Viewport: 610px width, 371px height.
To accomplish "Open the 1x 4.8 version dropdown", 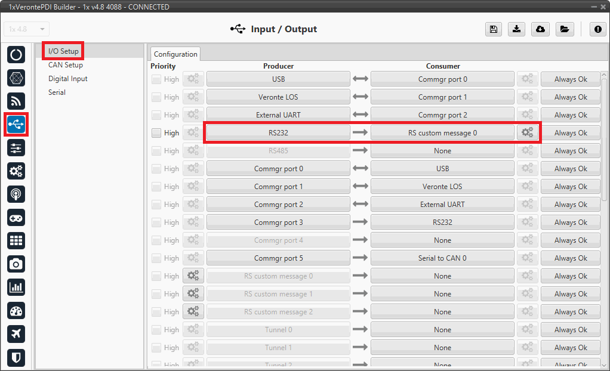I will coord(27,29).
